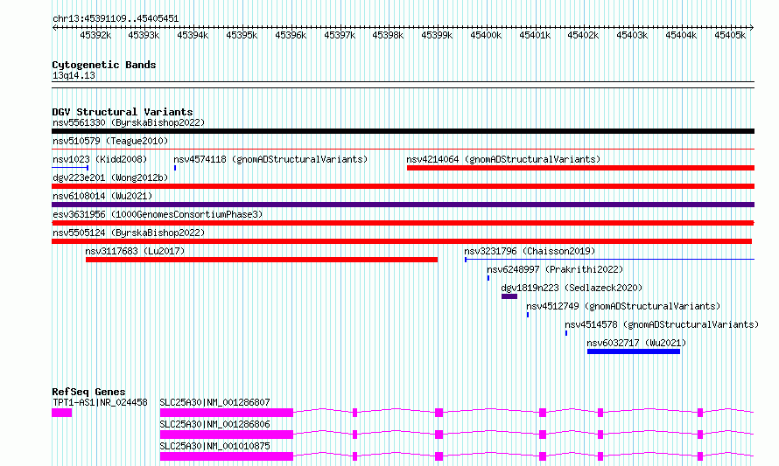
Task: Click the blue nsv6032717 variant bar
Action: (x=633, y=351)
